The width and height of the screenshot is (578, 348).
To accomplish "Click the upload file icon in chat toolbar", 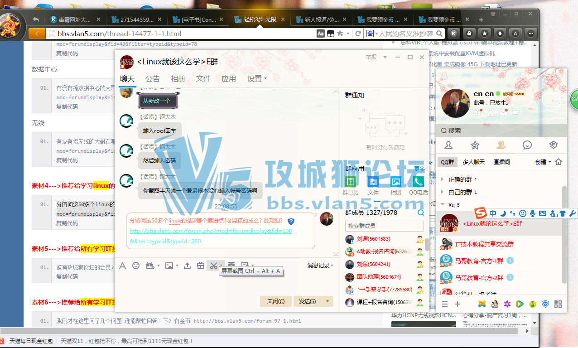I will [187, 266].
